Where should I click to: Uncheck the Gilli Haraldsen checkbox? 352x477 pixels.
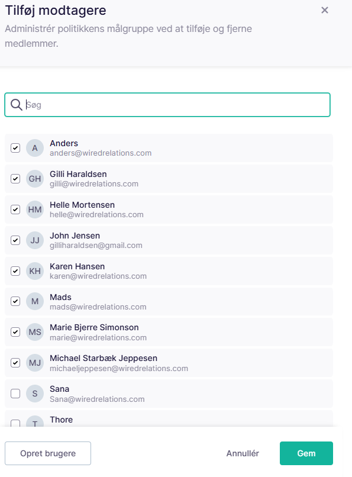(15, 179)
